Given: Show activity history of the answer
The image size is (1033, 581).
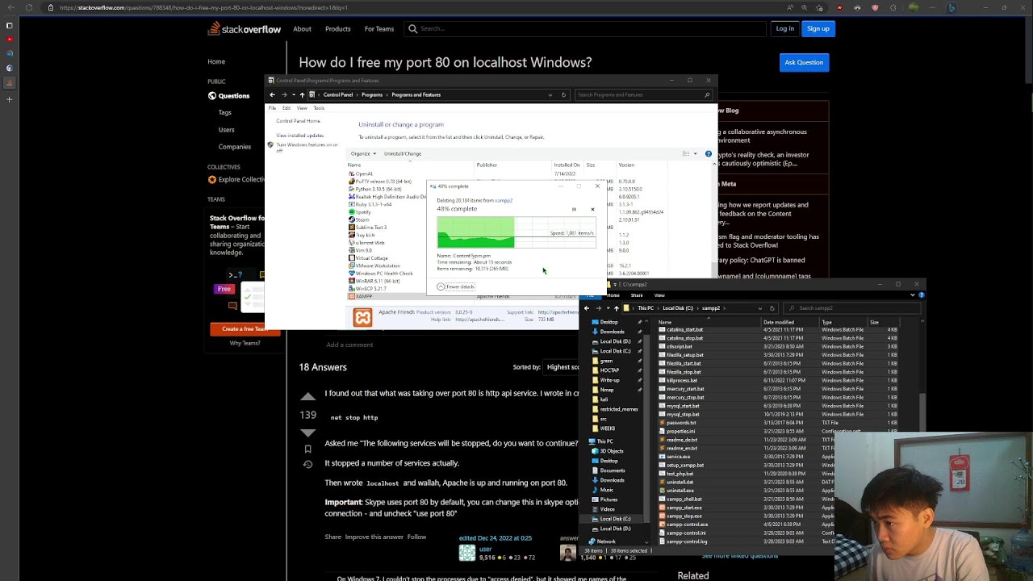Looking at the screenshot, I should tap(307, 465).
